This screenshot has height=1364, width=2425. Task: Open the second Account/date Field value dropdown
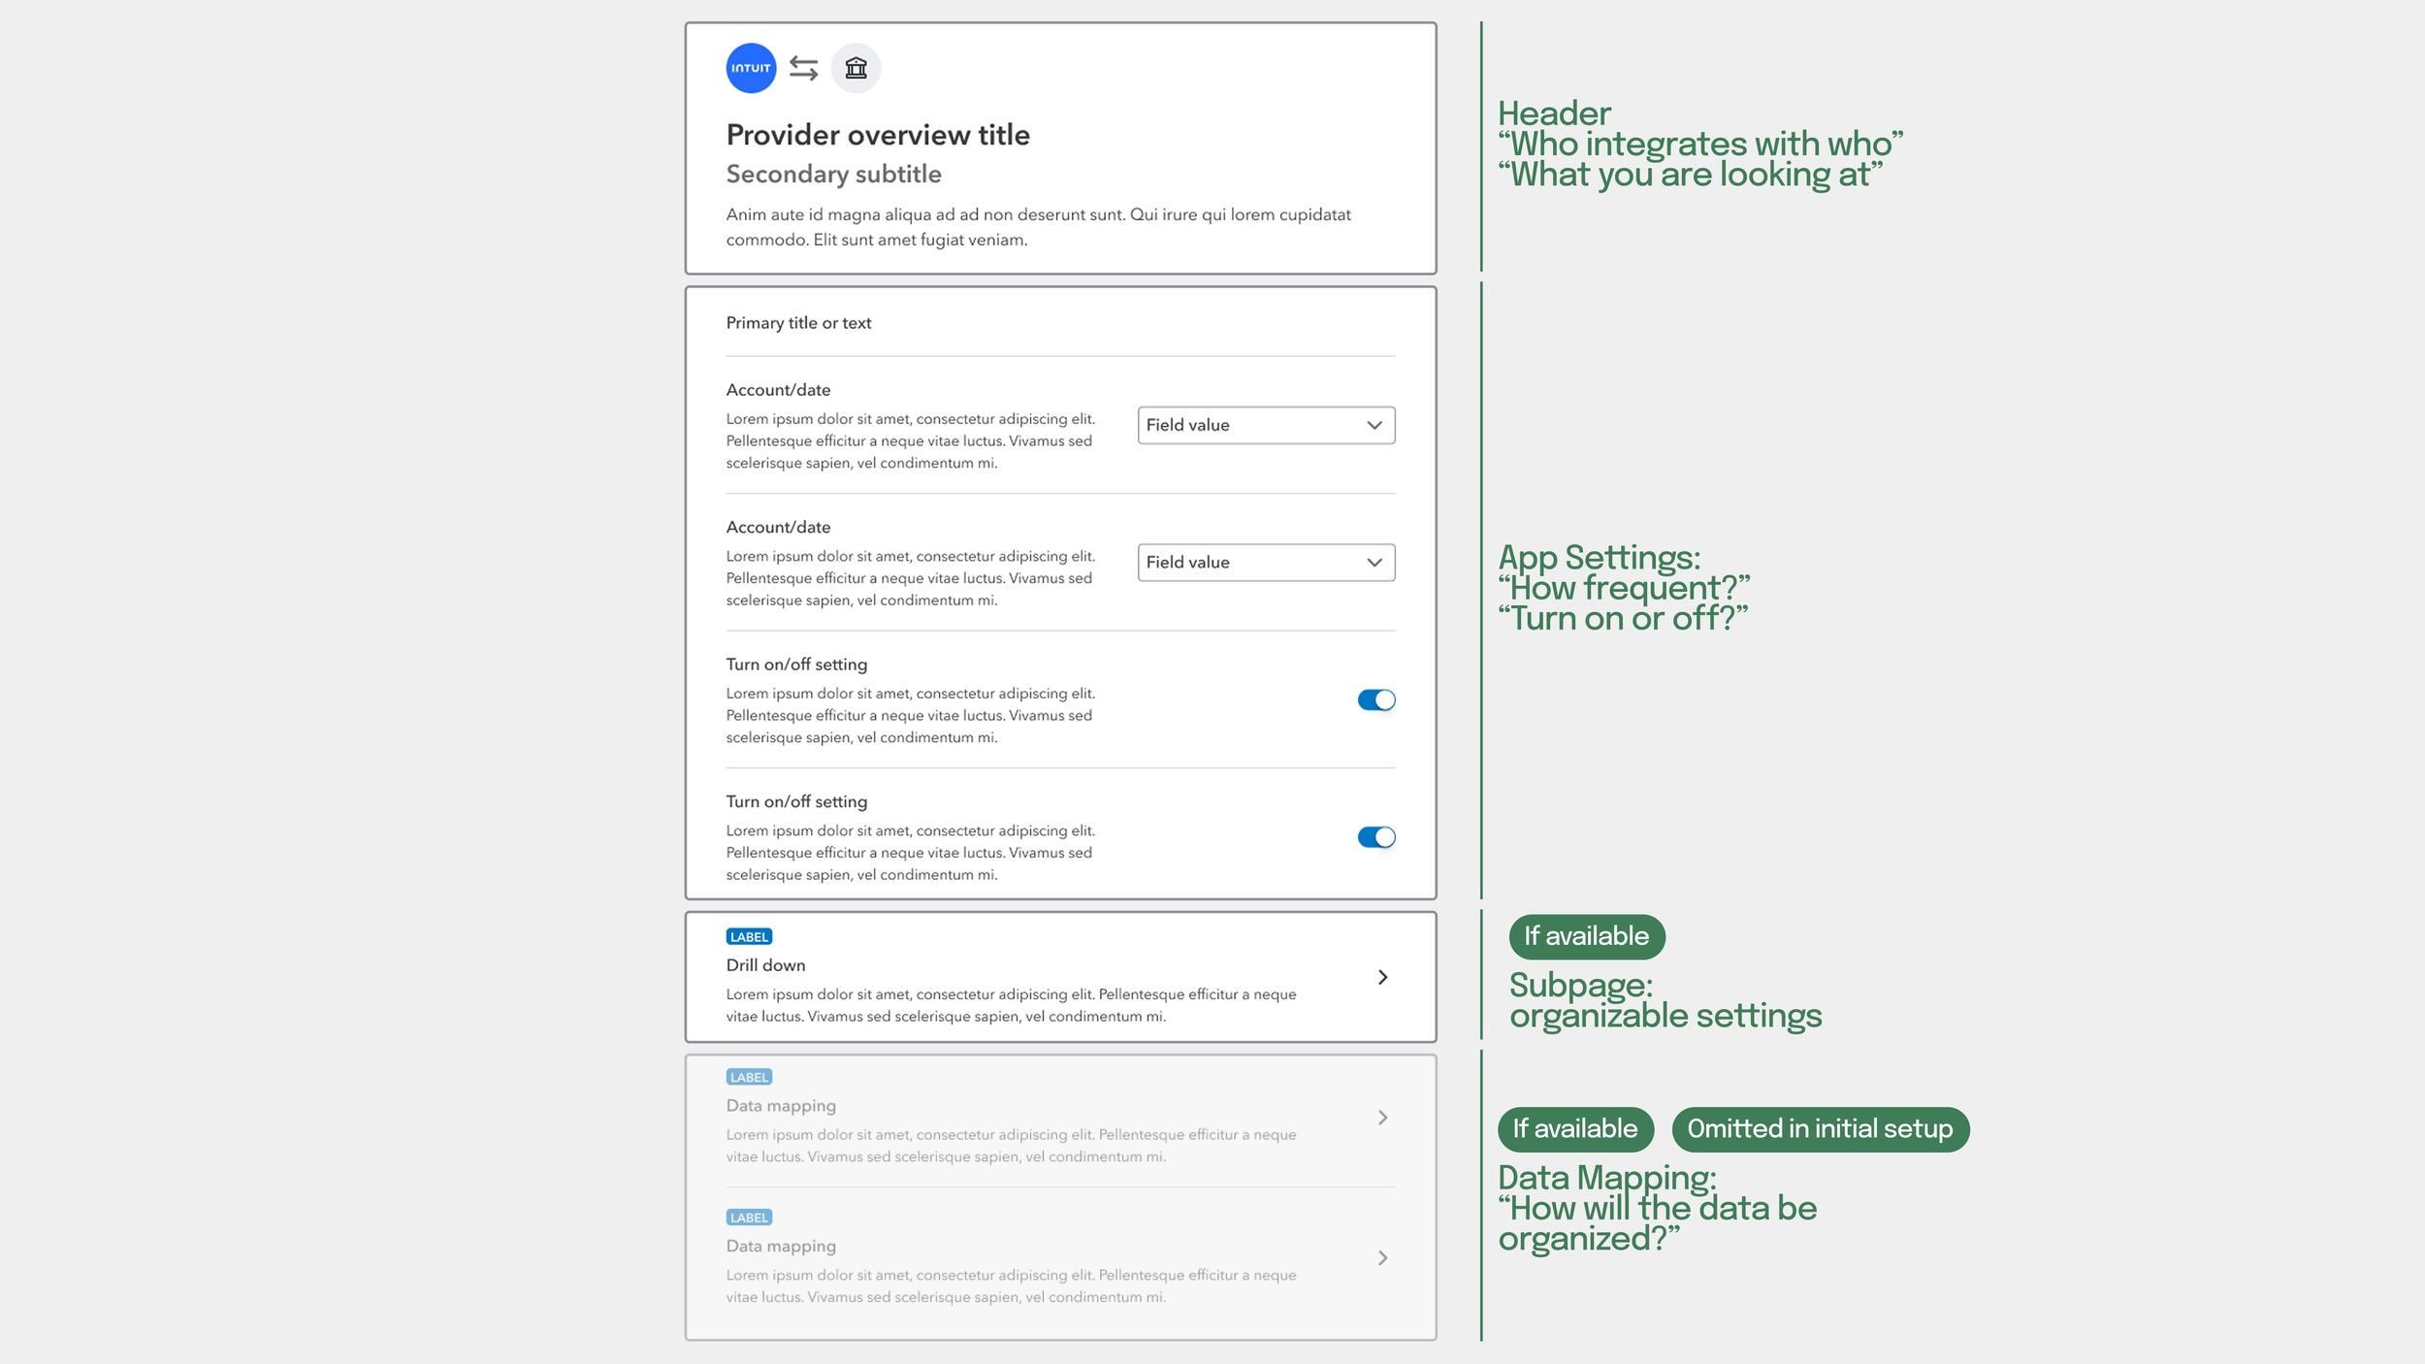pyautogui.click(x=1266, y=563)
